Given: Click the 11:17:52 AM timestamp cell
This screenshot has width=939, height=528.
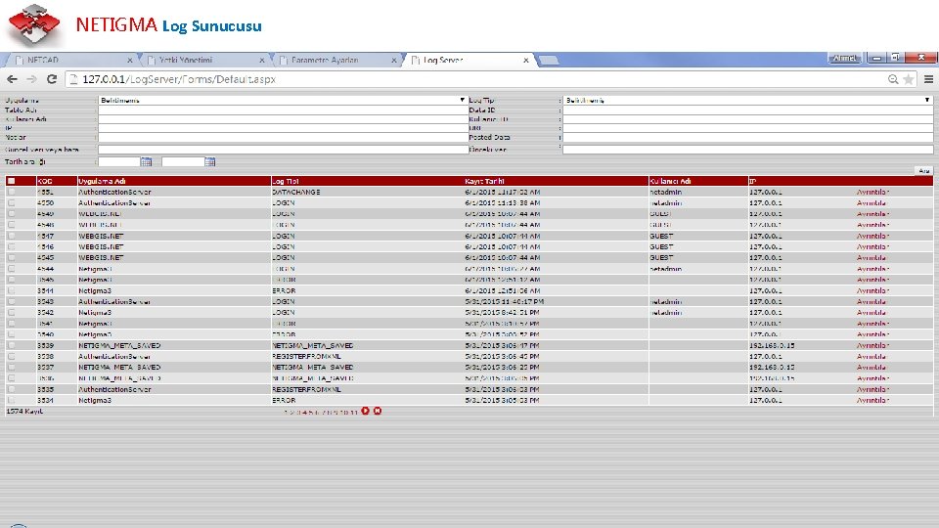Looking at the screenshot, I should (503, 192).
